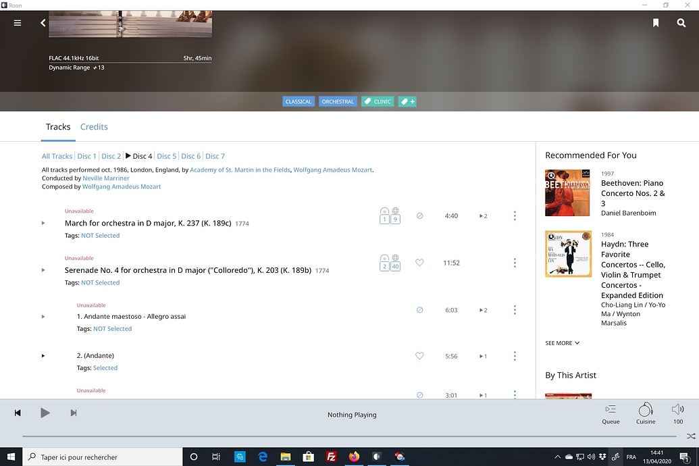
Task: Open more options for Andante maestoso track
Action: tap(515, 310)
